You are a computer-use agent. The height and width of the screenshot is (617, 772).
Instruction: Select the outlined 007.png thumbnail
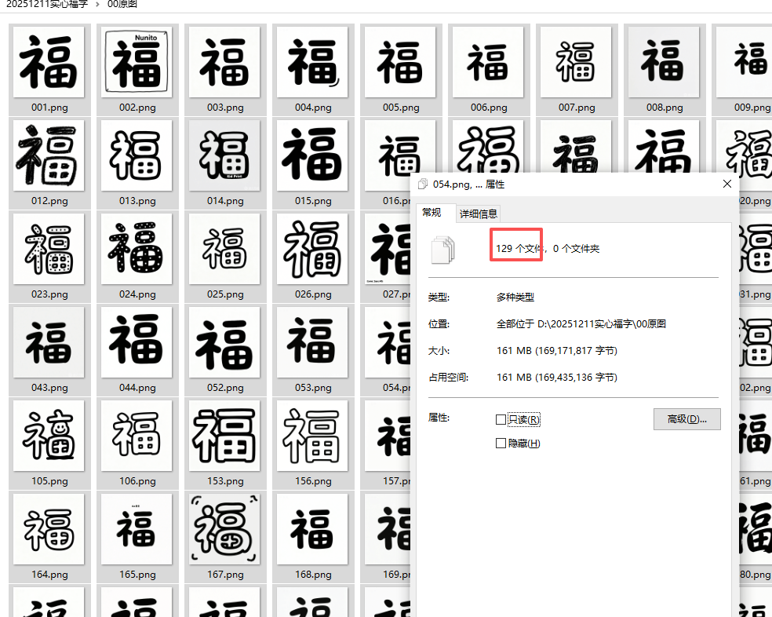point(576,62)
